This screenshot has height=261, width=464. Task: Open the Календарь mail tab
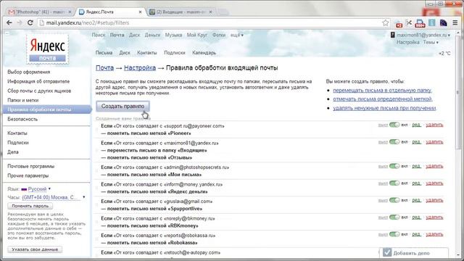coord(204,53)
